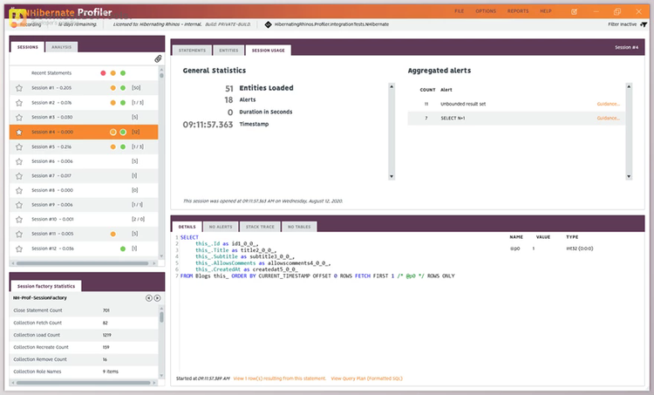The image size is (654, 395).
Task: Toggle star on Session #3
Action: 19,117
